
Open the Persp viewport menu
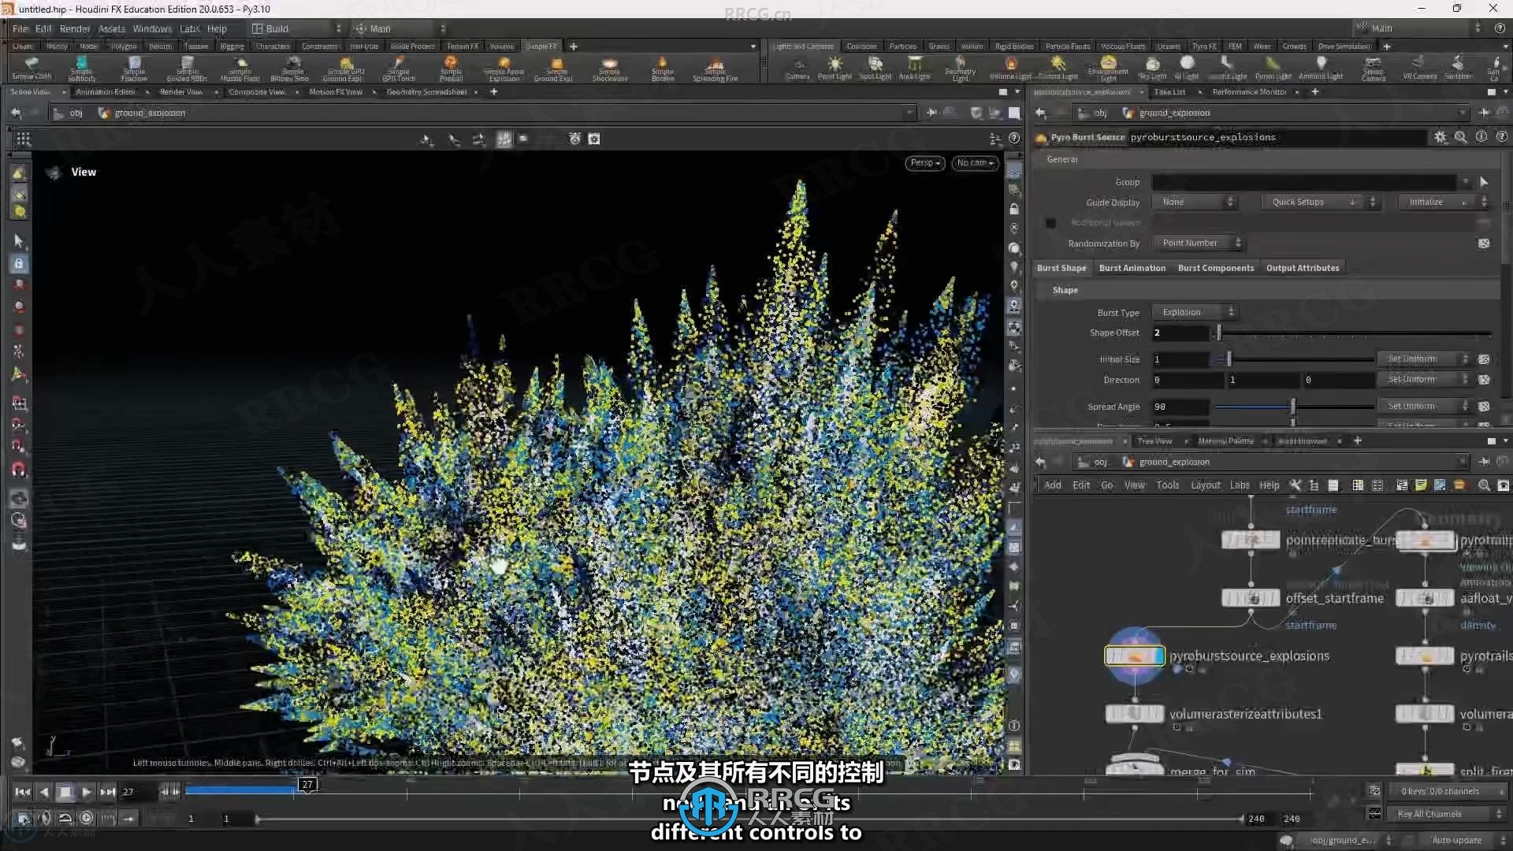tap(925, 163)
